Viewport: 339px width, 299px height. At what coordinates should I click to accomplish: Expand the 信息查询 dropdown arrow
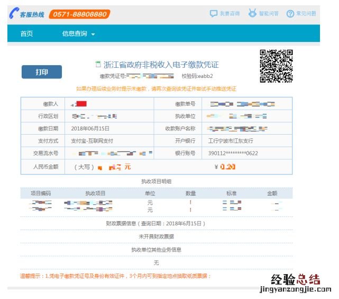point(93,34)
